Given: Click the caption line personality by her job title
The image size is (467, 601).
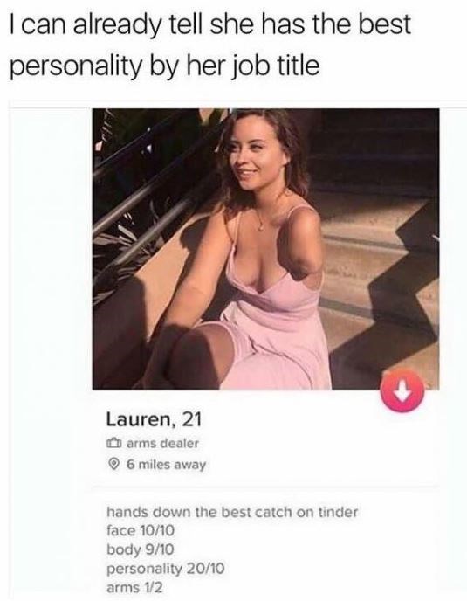Looking at the screenshot, I should tap(165, 66).
